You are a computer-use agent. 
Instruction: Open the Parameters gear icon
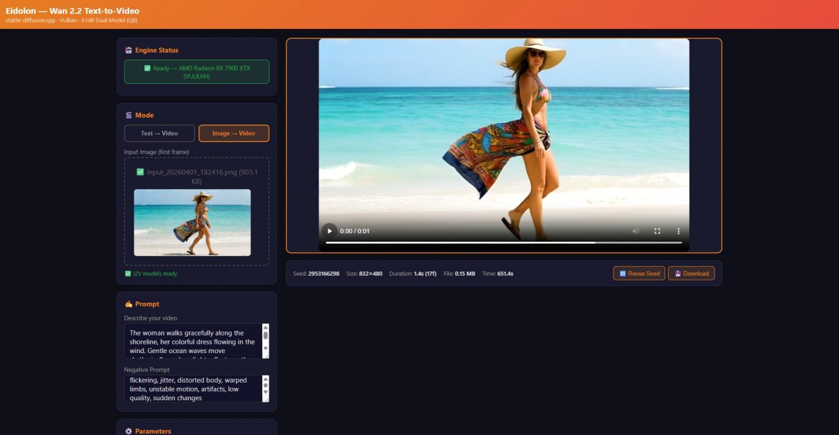pyautogui.click(x=128, y=431)
